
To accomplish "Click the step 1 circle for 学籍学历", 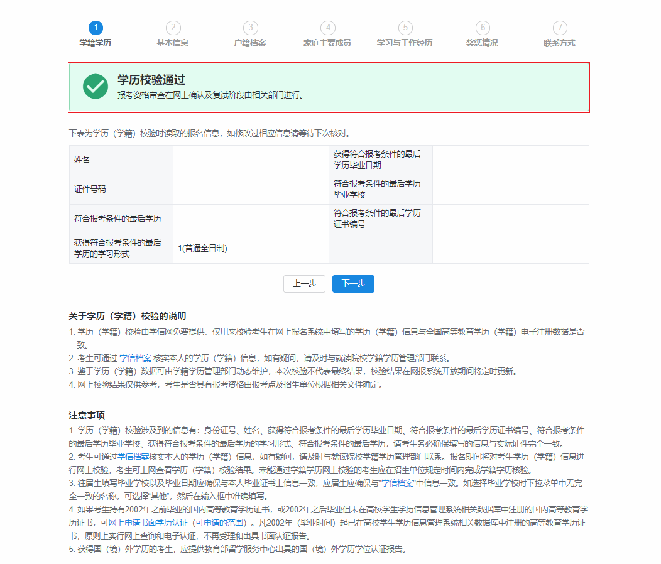I will 96,28.
